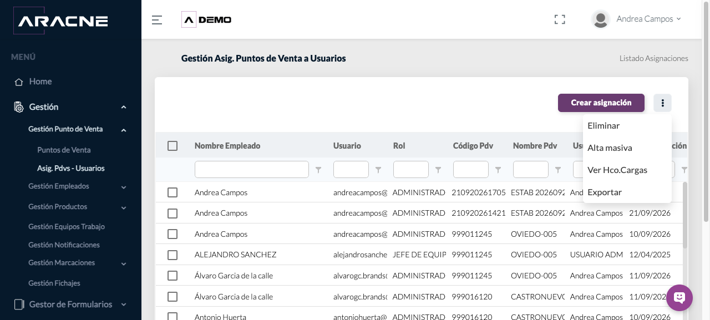This screenshot has width=710, height=320.
Task: Open the purple chat support bubble
Action: [679, 298]
